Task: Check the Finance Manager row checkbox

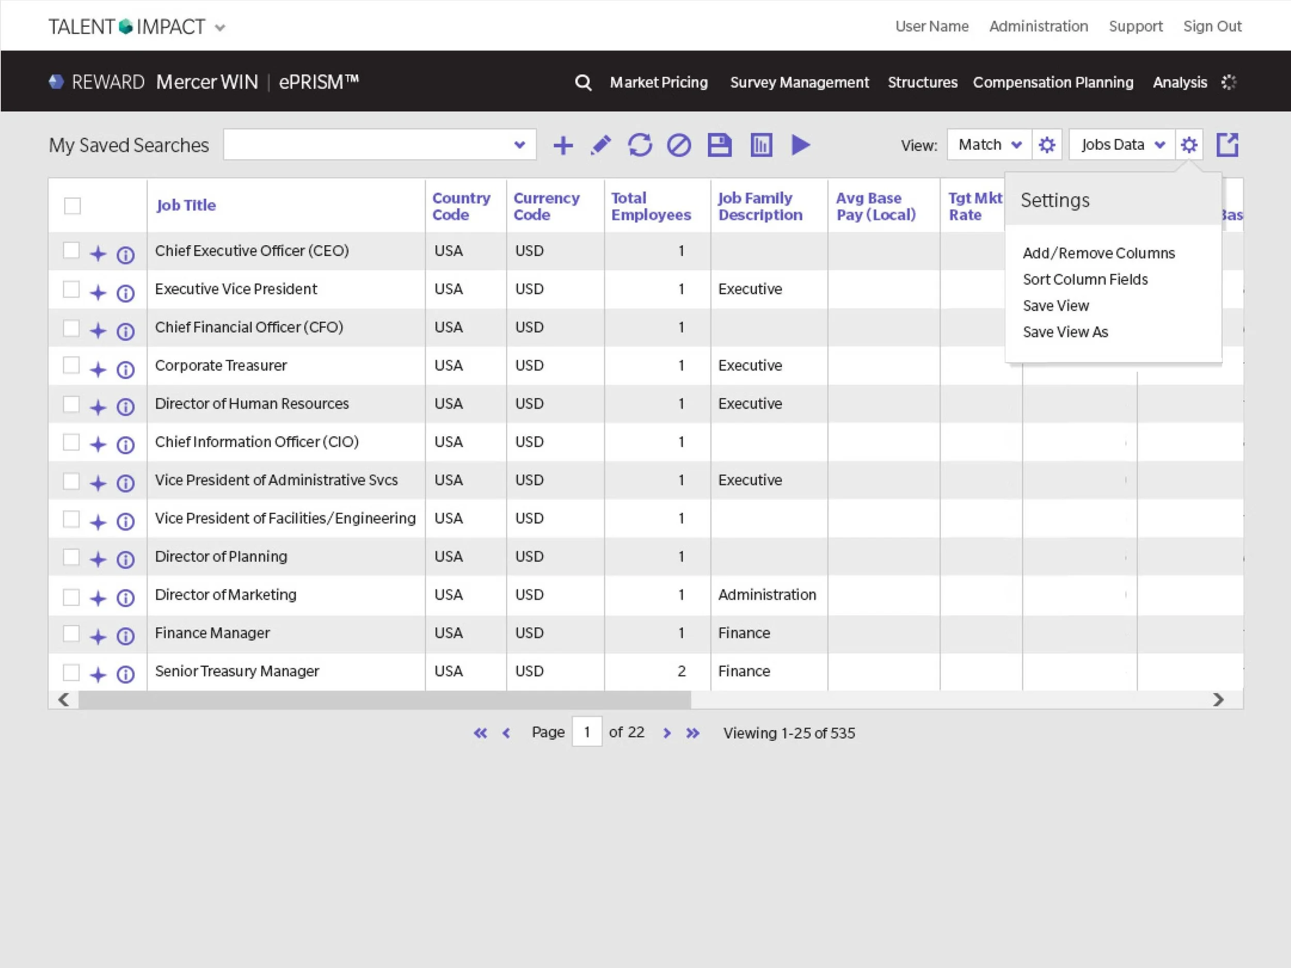Action: click(x=71, y=633)
